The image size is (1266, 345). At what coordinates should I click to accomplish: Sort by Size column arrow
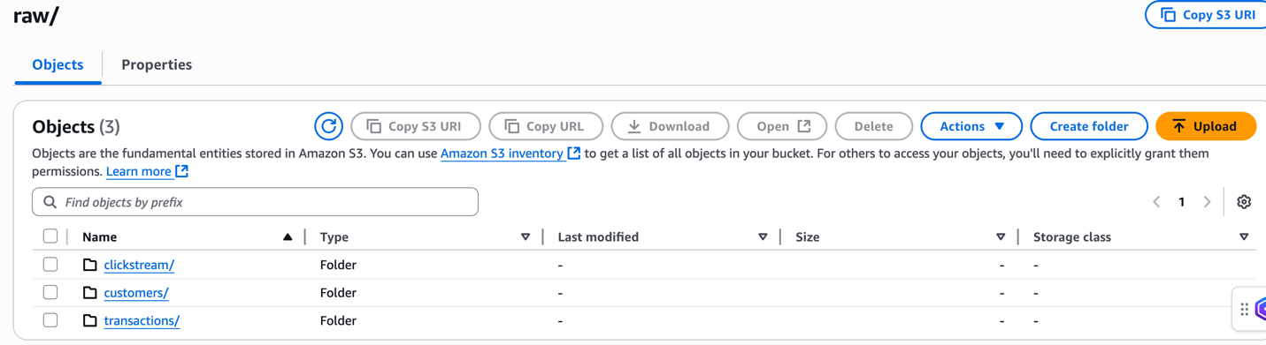point(1001,236)
